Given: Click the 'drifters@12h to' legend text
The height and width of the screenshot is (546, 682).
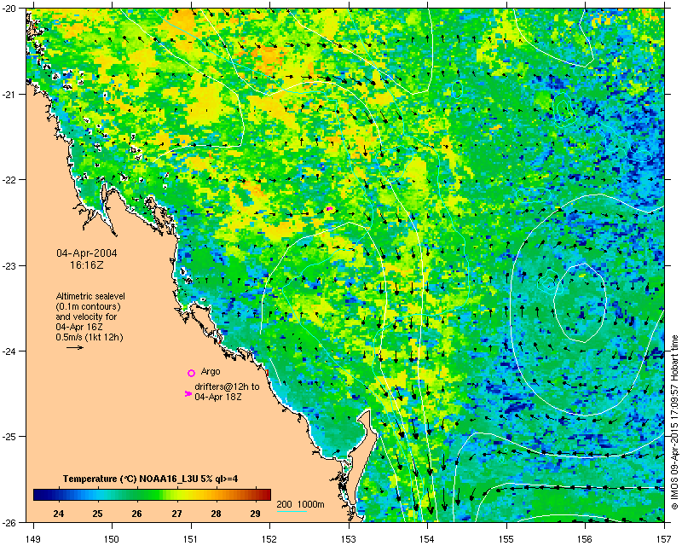Looking at the screenshot, I should (x=227, y=386).
